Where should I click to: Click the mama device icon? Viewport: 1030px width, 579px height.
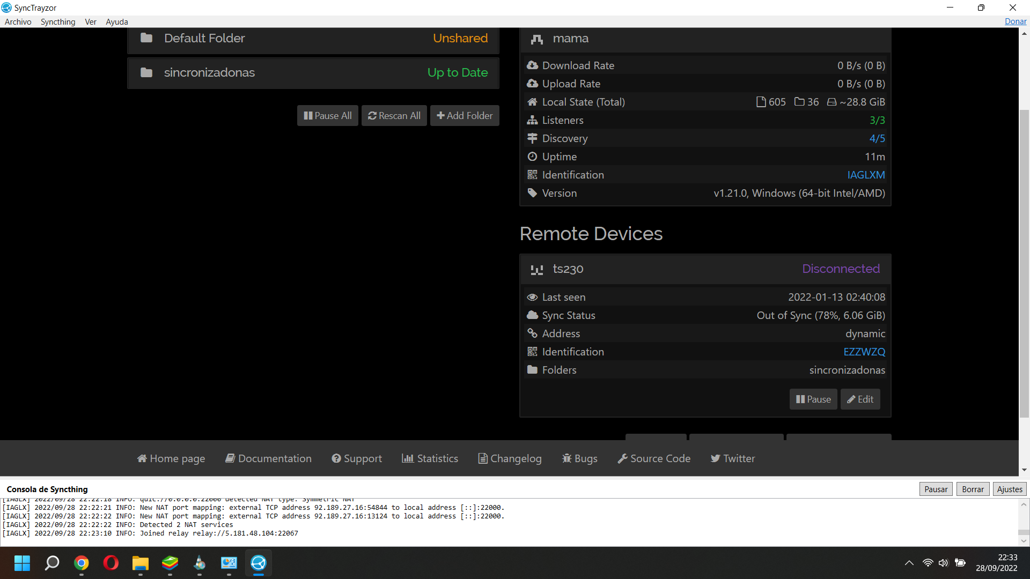click(537, 39)
